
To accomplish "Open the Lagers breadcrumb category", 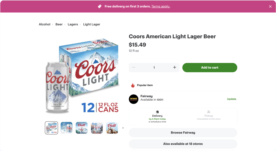I will [x=73, y=24].
